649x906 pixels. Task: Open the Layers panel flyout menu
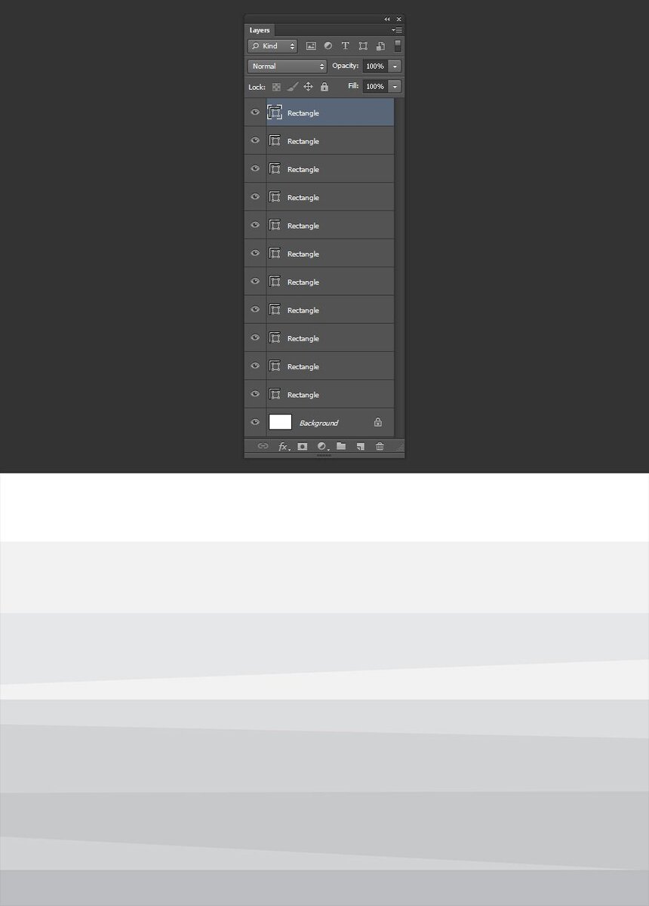pos(397,29)
